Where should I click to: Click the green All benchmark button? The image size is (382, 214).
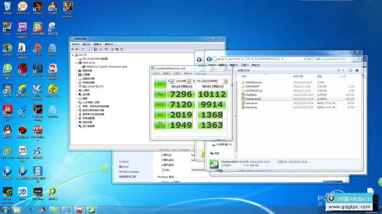[x=160, y=84]
